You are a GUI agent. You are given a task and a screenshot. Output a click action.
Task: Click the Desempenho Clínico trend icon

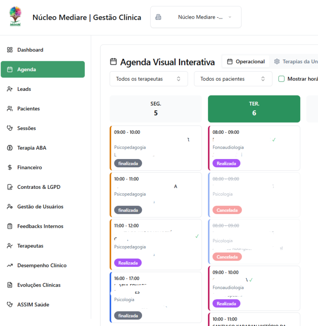[x=10, y=266]
